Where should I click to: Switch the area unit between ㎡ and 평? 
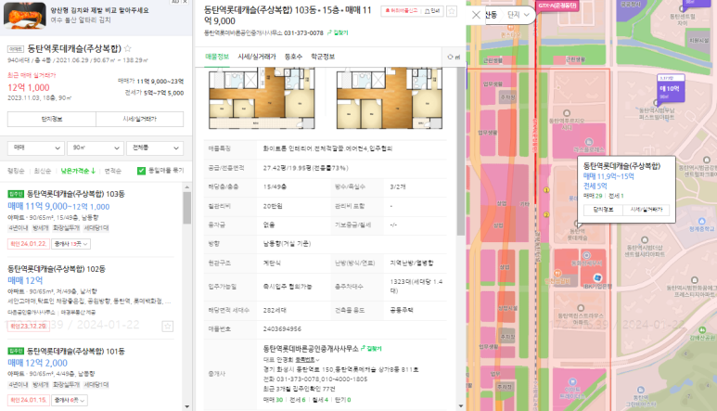[x=455, y=58]
